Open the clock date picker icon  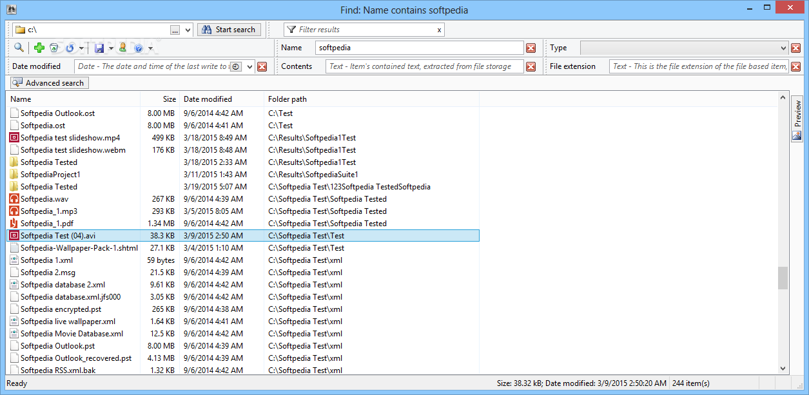point(236,66)
